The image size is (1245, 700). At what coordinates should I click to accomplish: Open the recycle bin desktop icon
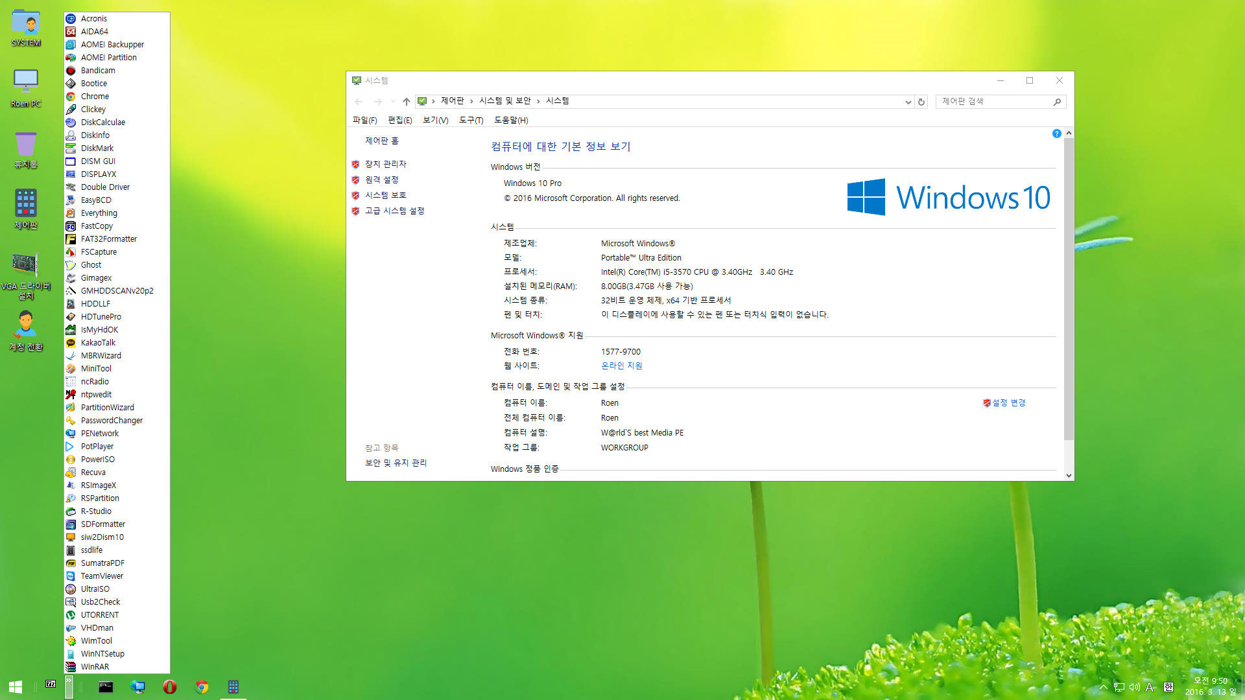[26, 149]
